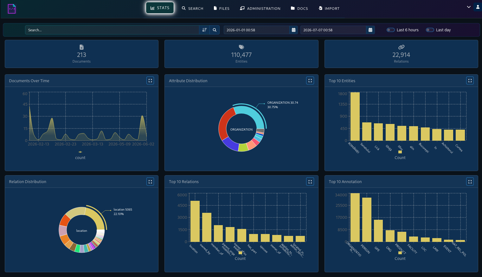
Task: Expand Relation Distribution chart fullscreen
Action: (150, 182)
